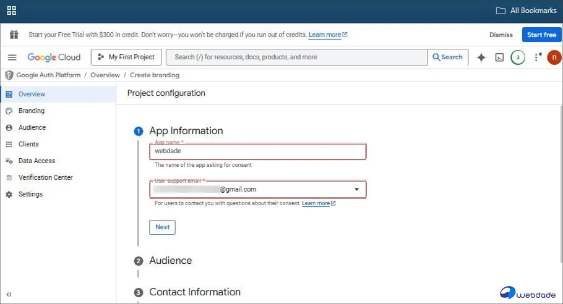Screen dimensions: 563x304
Task: Open the hamburger navigation menu
Action: pos(12,57)
